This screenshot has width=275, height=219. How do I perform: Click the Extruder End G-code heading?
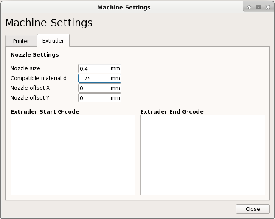click(172, 112)
